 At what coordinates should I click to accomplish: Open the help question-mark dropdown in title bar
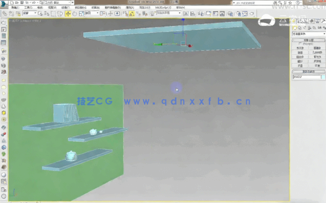click(298, 3)
